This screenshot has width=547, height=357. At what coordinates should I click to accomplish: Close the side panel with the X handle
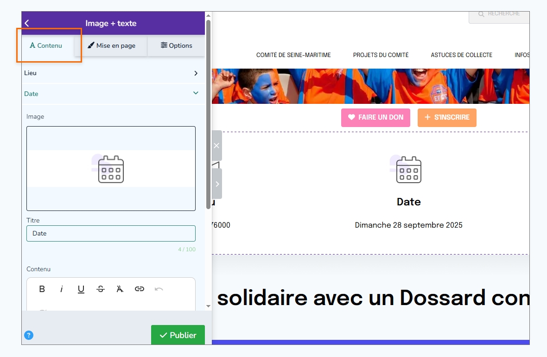[x=216, y=146]
